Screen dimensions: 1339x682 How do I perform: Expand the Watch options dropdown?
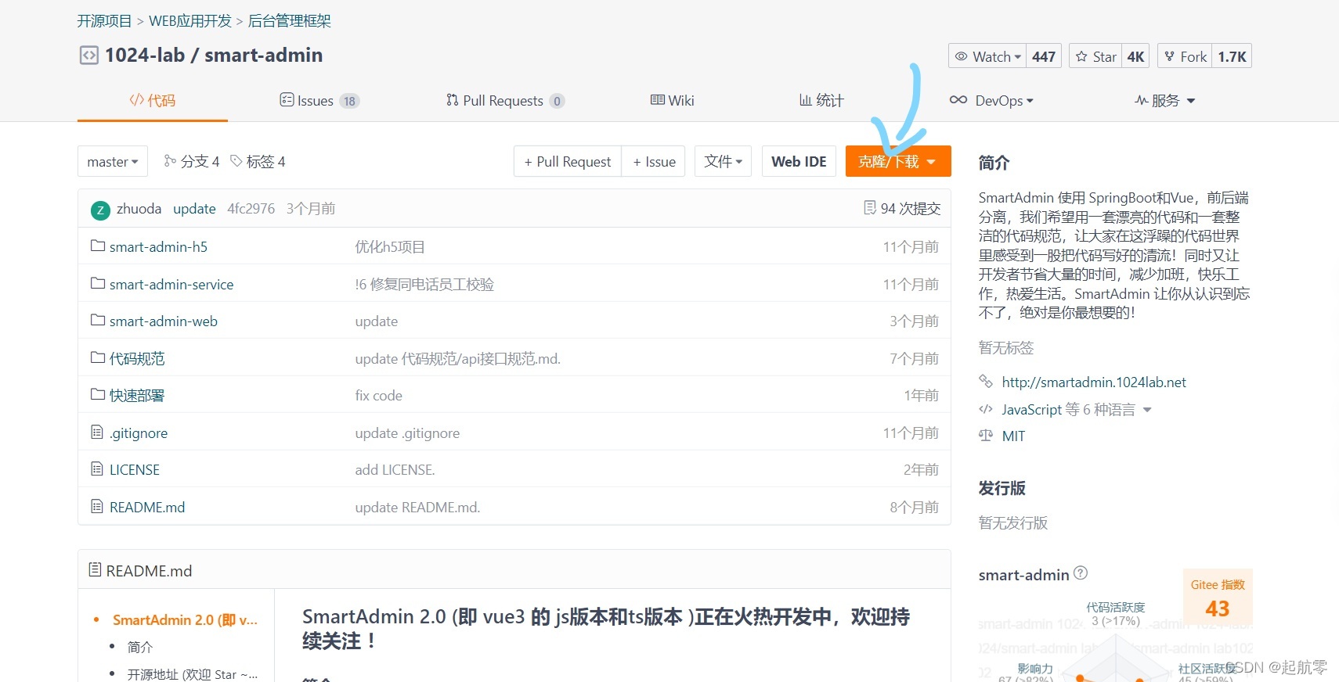[1018, 57]
